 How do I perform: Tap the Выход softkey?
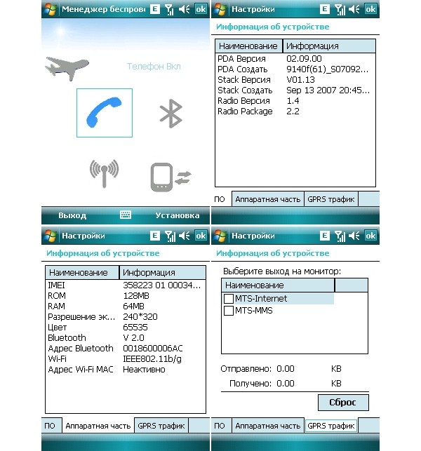pyautogui.click(x=72, y=215)
